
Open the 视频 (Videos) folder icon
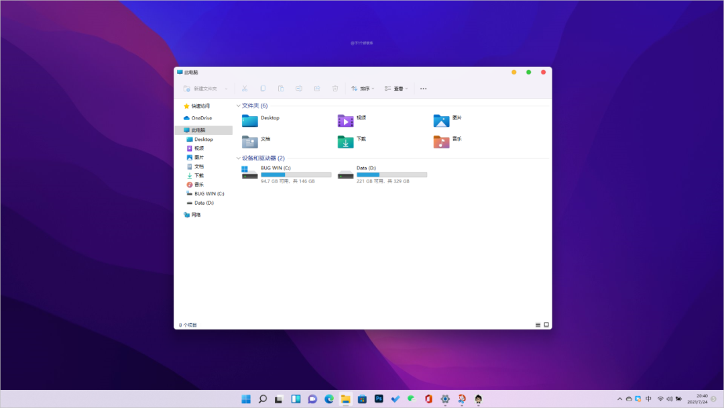345,121
